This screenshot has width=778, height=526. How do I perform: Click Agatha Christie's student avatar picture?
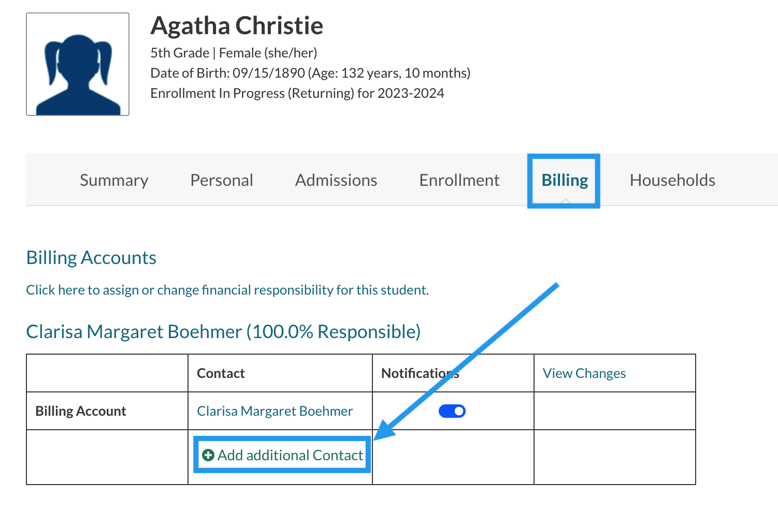point(78,64)
